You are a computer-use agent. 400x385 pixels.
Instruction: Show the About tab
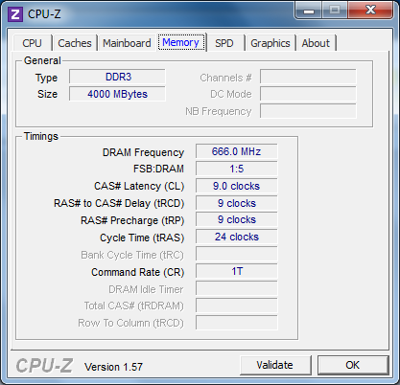pos(316,43)
